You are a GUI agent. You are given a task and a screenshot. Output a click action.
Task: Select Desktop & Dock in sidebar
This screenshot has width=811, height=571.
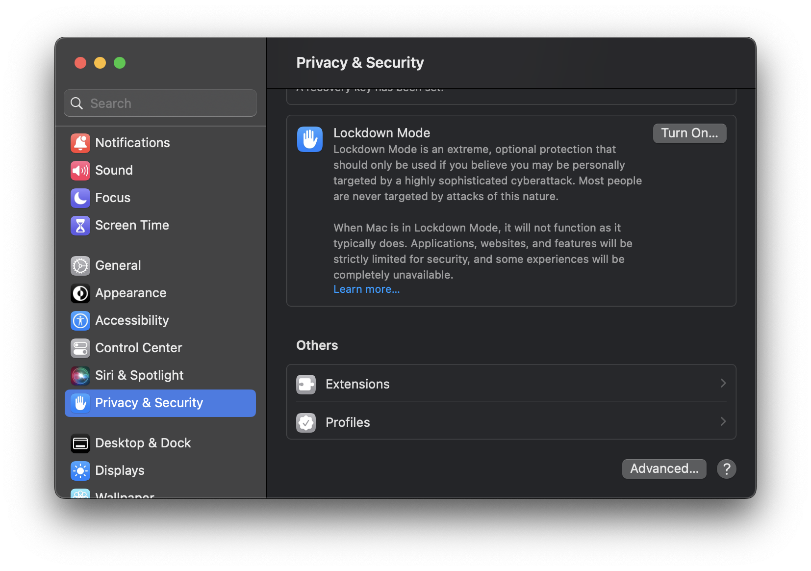click(143, 443)
